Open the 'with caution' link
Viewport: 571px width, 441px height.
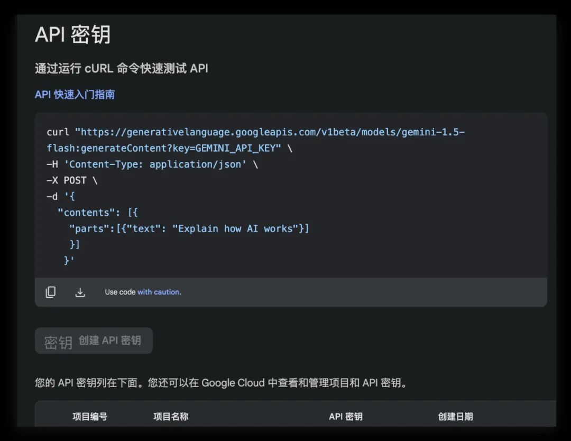[159, 292]
